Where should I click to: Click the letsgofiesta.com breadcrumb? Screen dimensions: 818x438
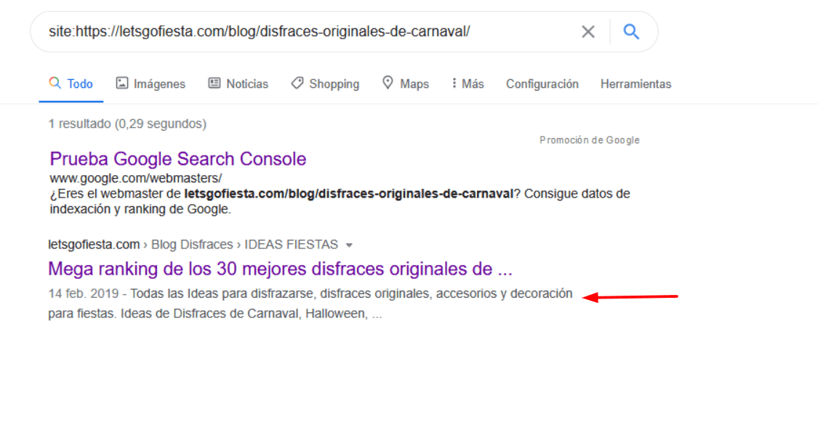point(94,245)
